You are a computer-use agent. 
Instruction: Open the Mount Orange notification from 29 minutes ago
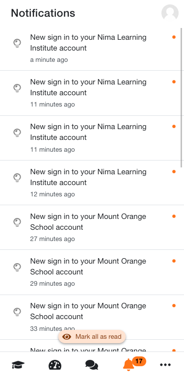(x=92, y=272)
